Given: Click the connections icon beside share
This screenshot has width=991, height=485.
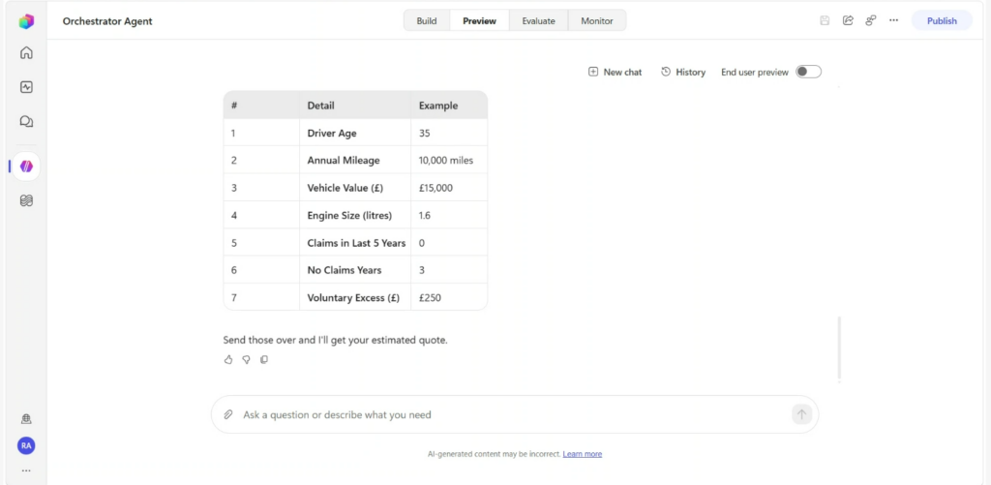Looking at the screenshot, I should tap(870, 20).
